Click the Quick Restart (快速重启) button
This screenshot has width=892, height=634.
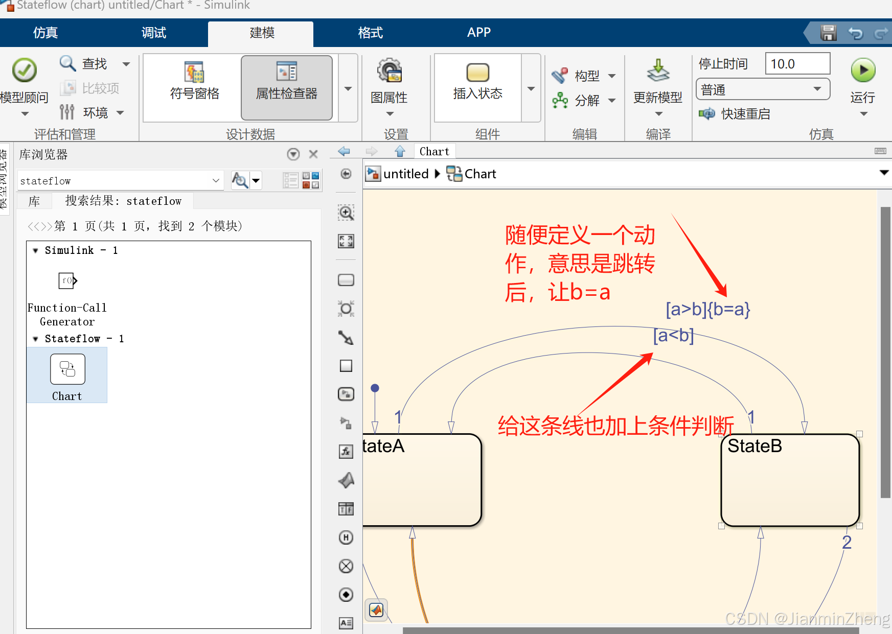(735, 113)
